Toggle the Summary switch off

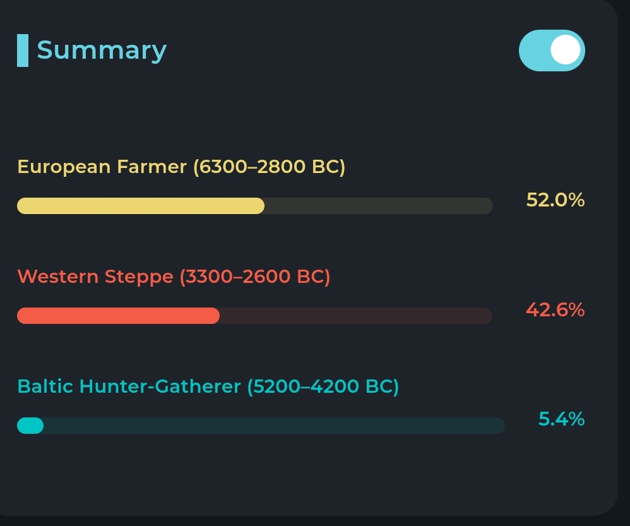pyautogui.click(x=551, y=51)
